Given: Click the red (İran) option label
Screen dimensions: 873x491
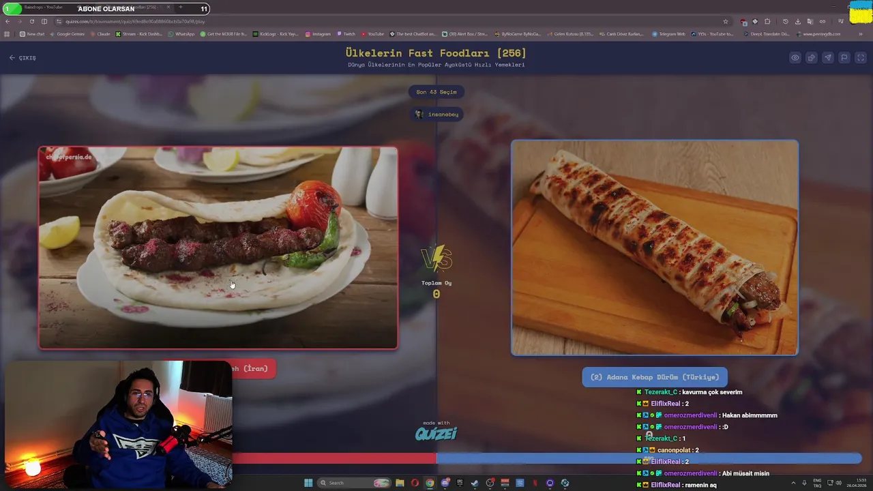Looking at the screenshot, I should (252, 369).
